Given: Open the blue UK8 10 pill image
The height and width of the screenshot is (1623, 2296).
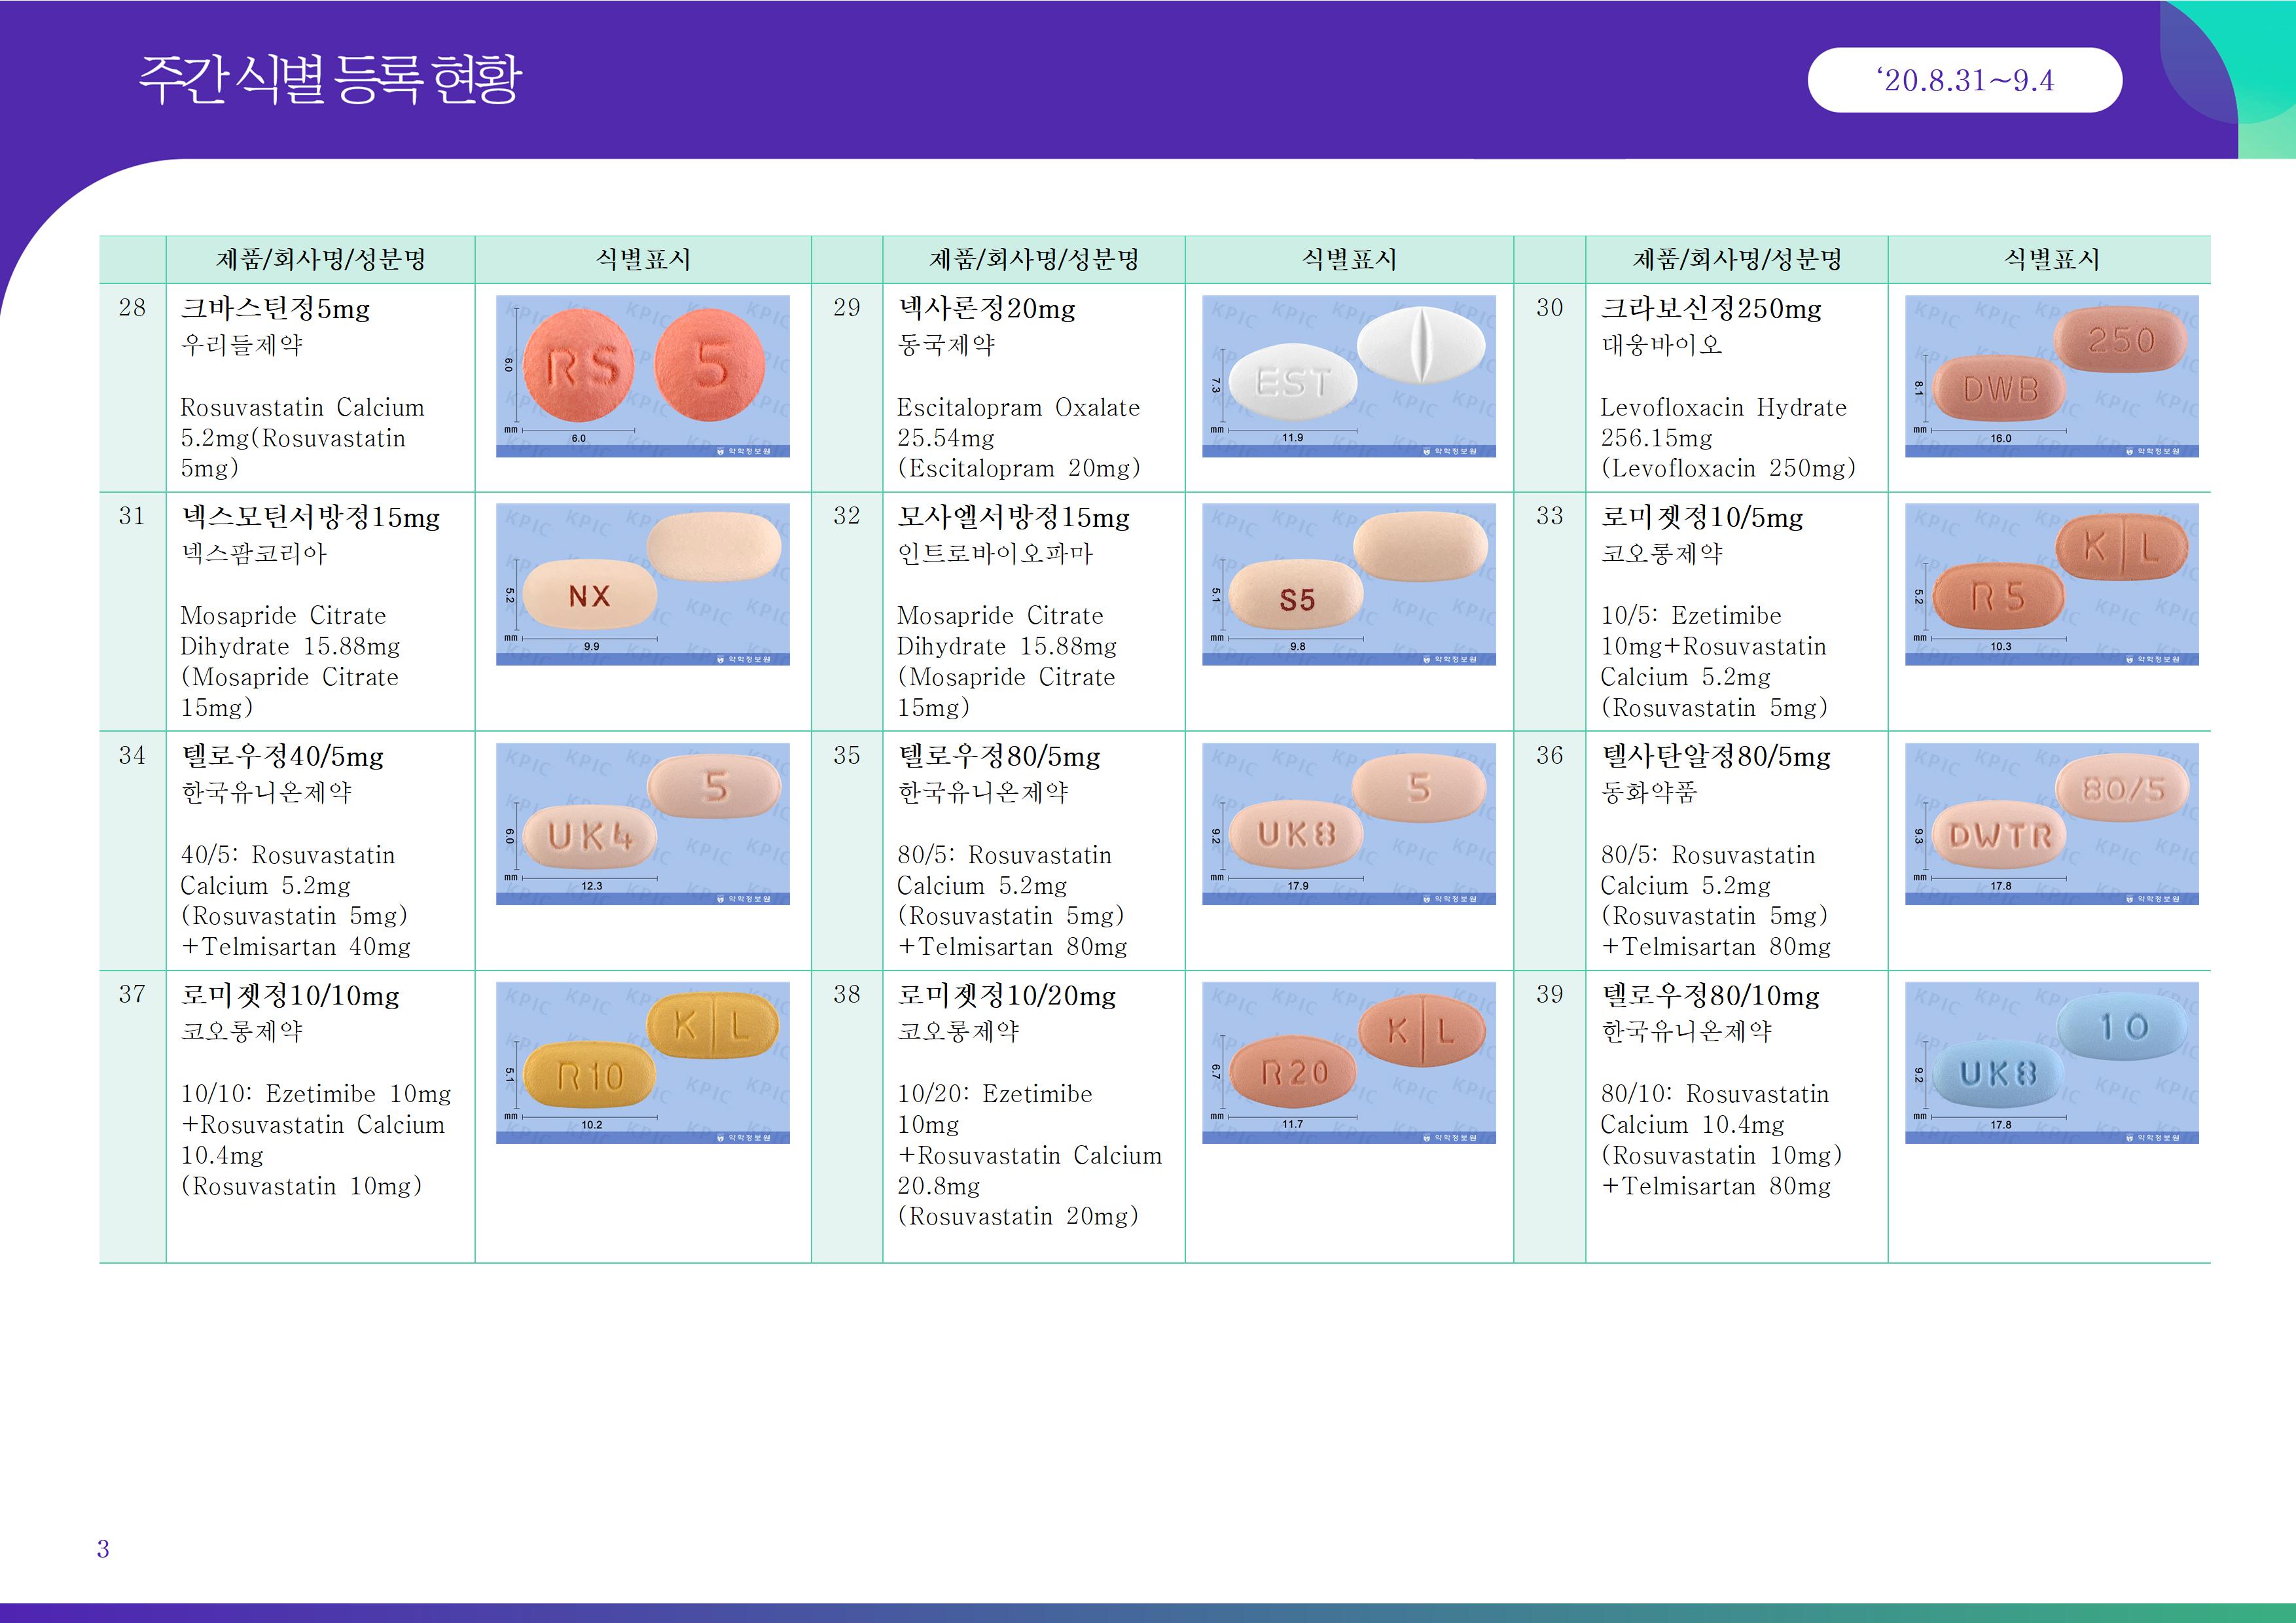Looking at the screenshot, I should (2051, 1062).
